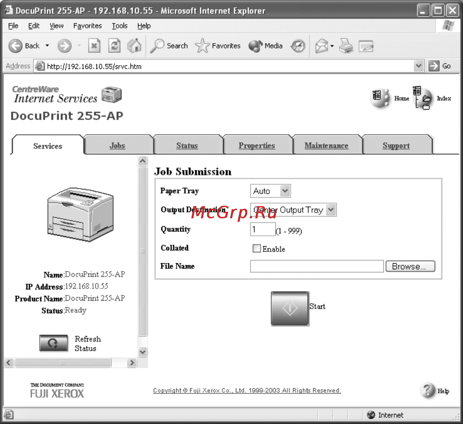The width and height of the screenshot is (463, 424).
Task: Stop page loading with the Stop icon
Action: [94, 46]
